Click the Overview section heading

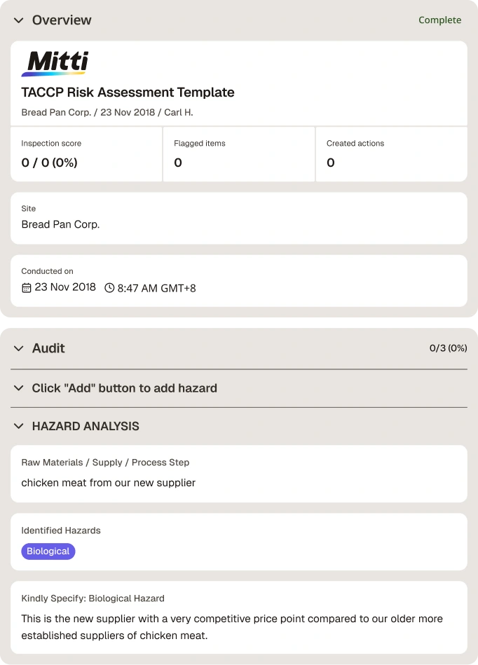(x=62, y=20)
